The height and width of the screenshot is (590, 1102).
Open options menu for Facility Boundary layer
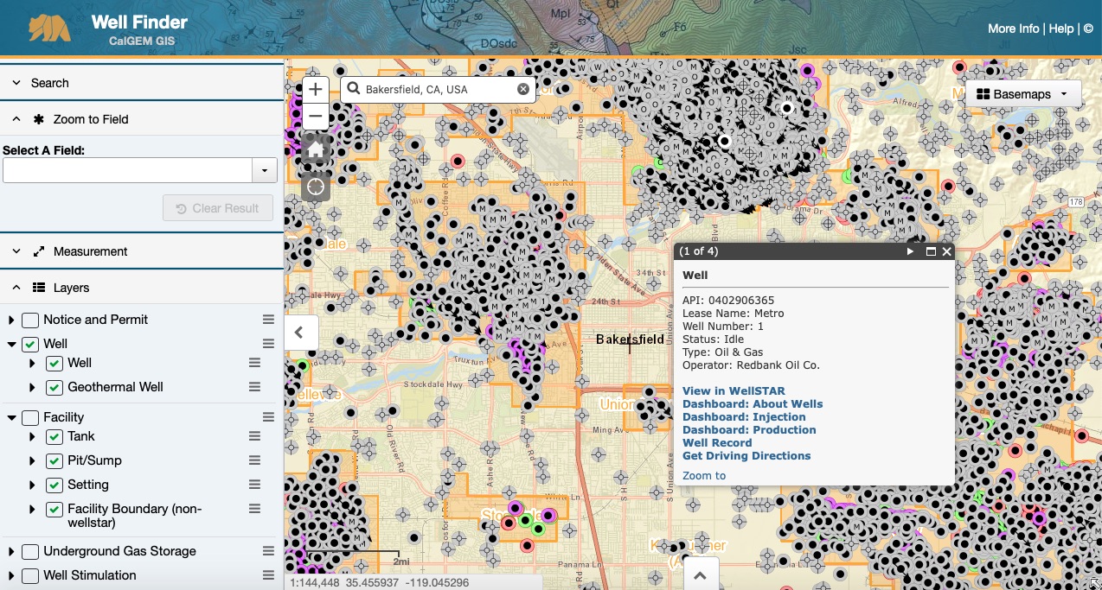(x=254, y=509)
